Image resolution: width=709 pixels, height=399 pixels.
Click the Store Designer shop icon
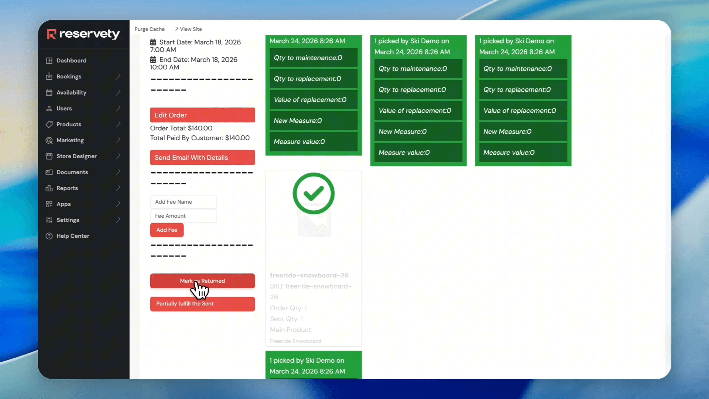(x=49, y=156)
